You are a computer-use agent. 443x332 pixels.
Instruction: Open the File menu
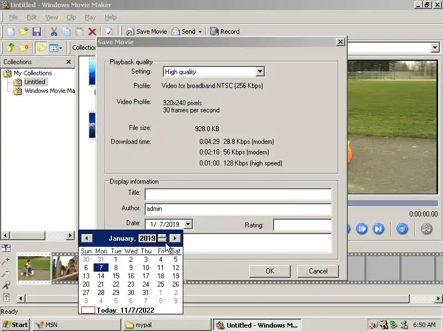(x=13, y=17)
